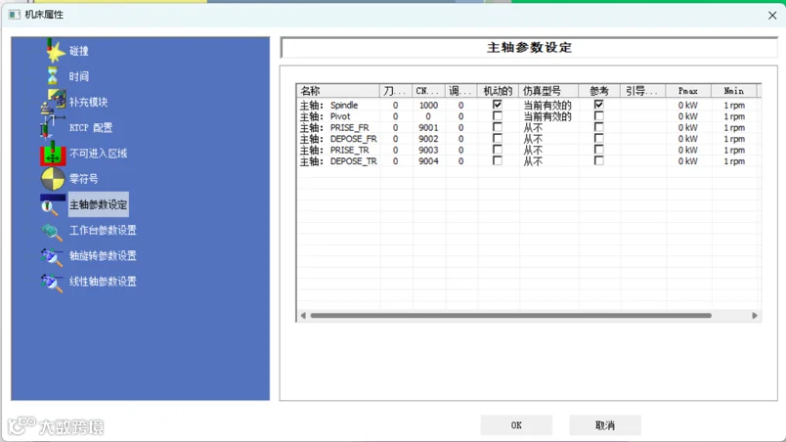Click 0 kW in the Spindle row
Viewport: 786px width, 442px height.
click(x=688, y=106)
